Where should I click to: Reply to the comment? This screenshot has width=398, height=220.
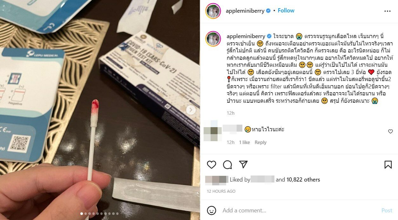click(x=260, y=142)
